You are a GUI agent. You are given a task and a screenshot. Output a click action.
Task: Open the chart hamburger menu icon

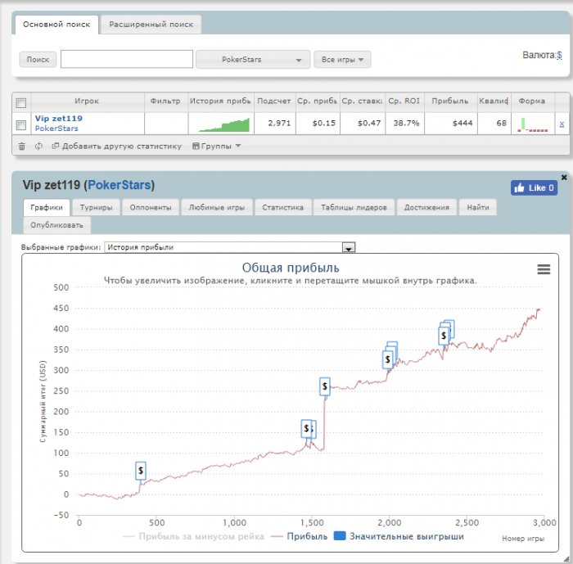(x=544, y=269)
